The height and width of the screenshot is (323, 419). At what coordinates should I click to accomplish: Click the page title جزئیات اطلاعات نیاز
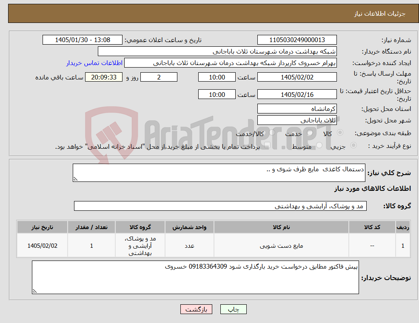(380, 14)
